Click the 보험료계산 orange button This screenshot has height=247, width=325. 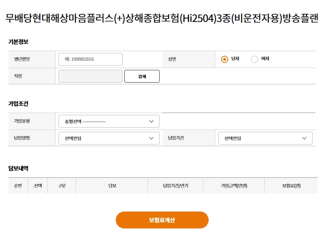tap(162, 220)
